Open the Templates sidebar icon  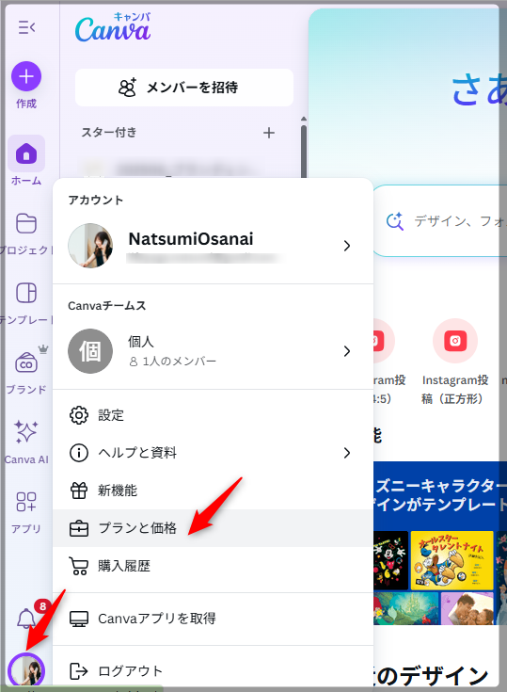click(x=26, y=293)
